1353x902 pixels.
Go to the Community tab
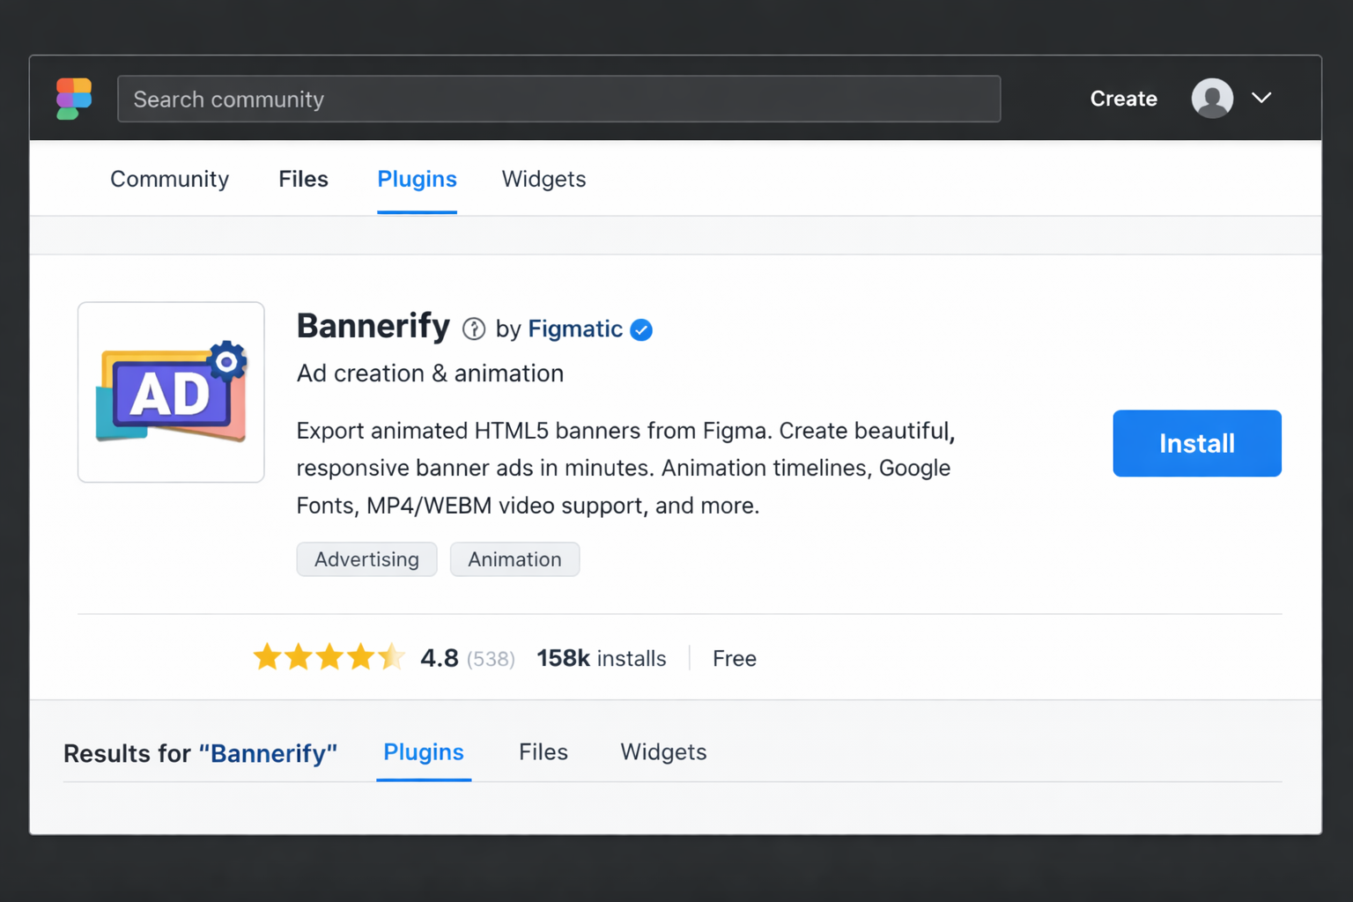(x=169, y=179)
